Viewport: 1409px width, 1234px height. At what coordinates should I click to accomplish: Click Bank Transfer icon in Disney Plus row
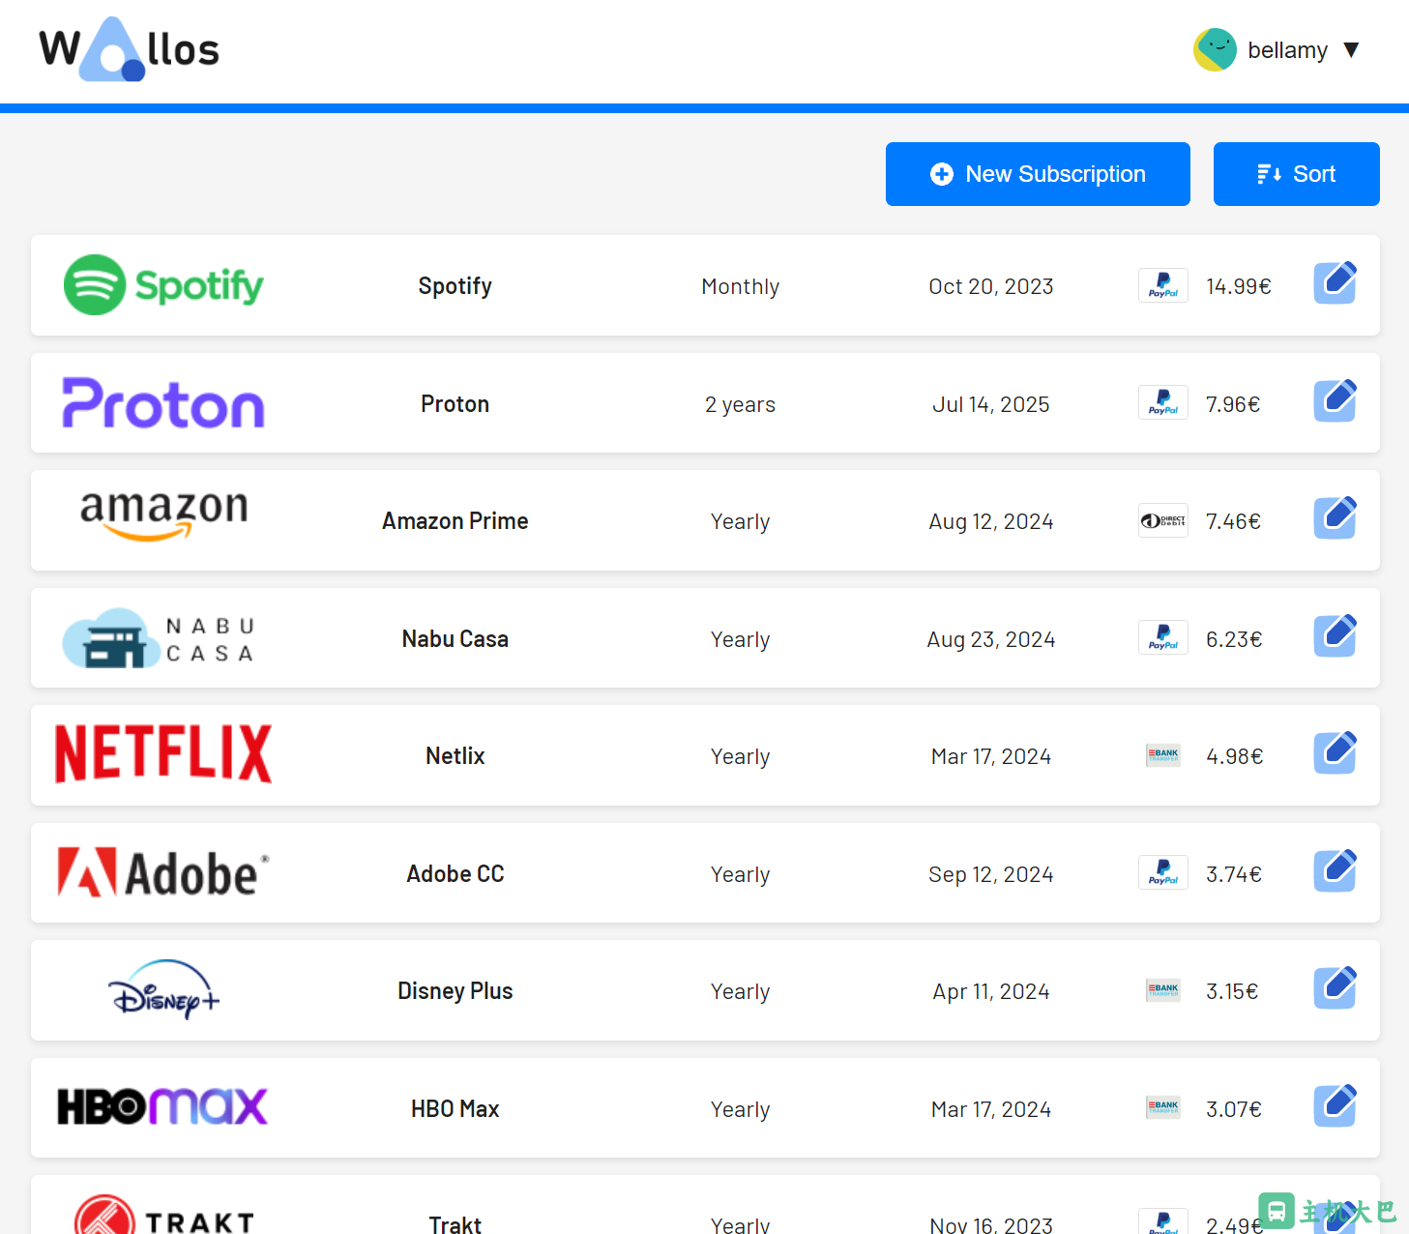pos(1163,990)
